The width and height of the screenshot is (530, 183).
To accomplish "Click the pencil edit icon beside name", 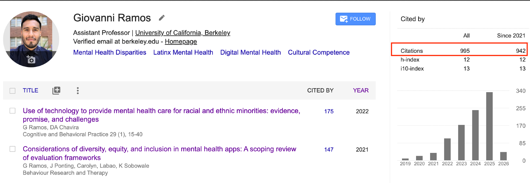I will (162, 18).
